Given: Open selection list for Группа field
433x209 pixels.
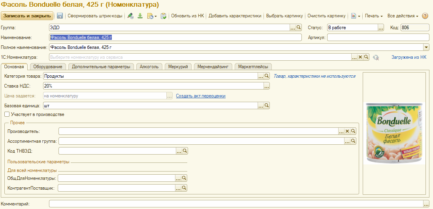Looking at the screenshot, I should [x=292, y=28].
